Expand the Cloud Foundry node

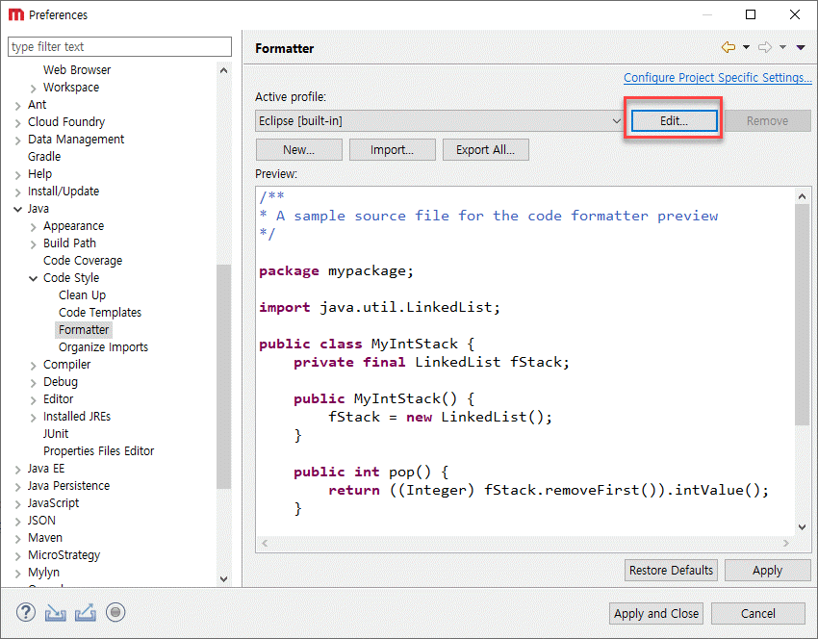click(17, 122)
